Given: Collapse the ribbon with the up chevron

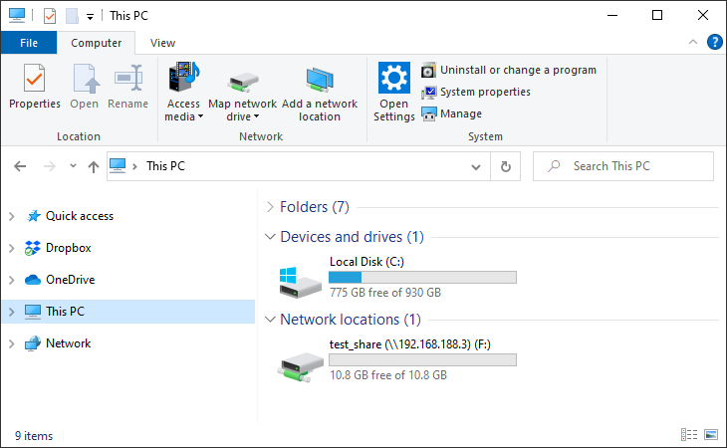Looking at the screenshot, I should click(x=693, y=42).
